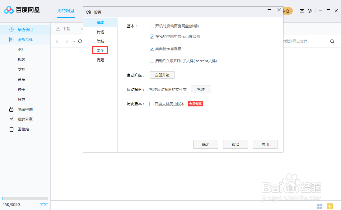Image resolution: width=341 pixels, height=210 pixels.
Task: Switch to the 我的网盘 top tab
Action: [x=66, y=11]
